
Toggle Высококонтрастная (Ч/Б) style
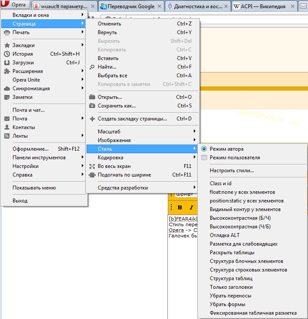tap(252, 227)
